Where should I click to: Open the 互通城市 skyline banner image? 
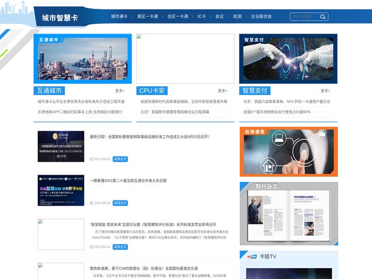pyautogui.click(x=83, y=58)
